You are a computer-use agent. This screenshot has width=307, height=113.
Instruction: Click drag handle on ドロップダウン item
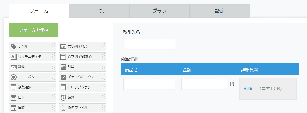click(103, 87)
